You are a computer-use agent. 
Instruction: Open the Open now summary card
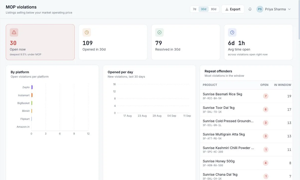(x=40, y=42)
